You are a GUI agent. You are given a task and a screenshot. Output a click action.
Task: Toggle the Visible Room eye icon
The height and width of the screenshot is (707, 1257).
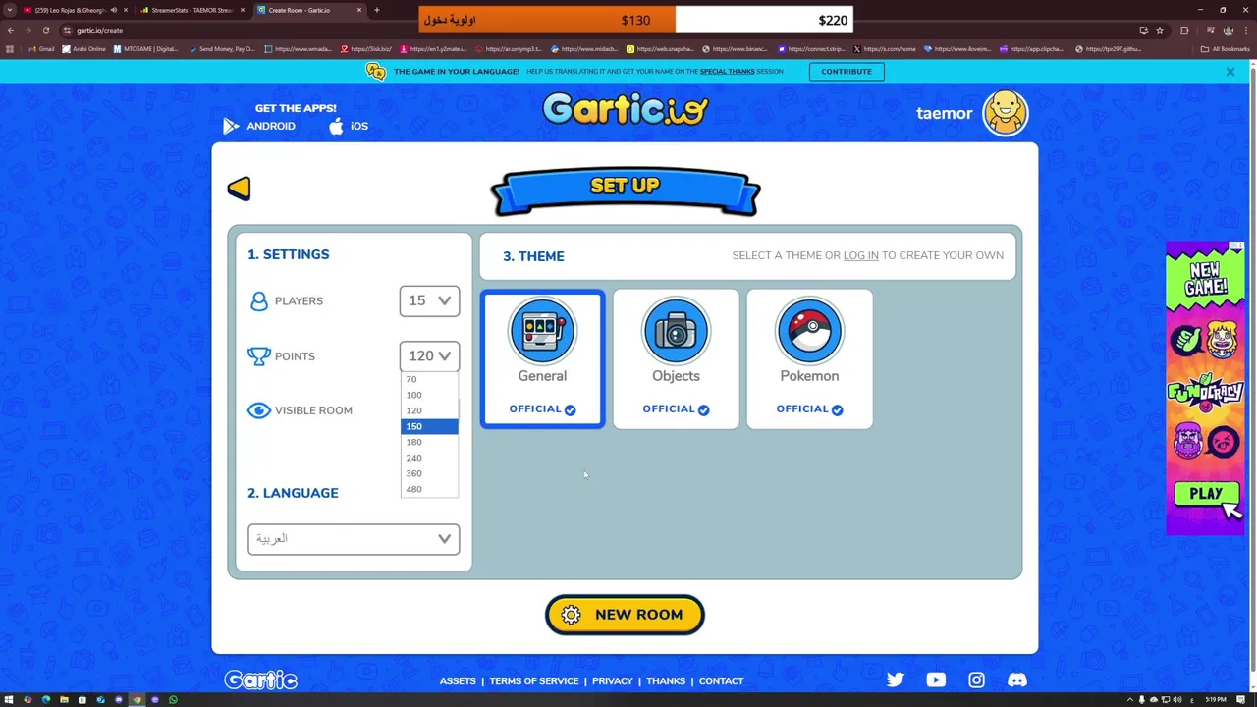pos(258,410)
